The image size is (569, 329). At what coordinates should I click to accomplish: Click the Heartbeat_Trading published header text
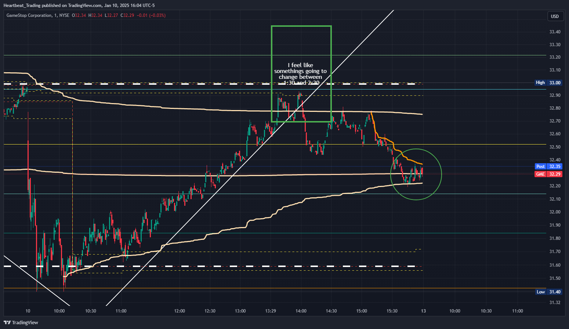pyautogui.click(x=79, y=5)
